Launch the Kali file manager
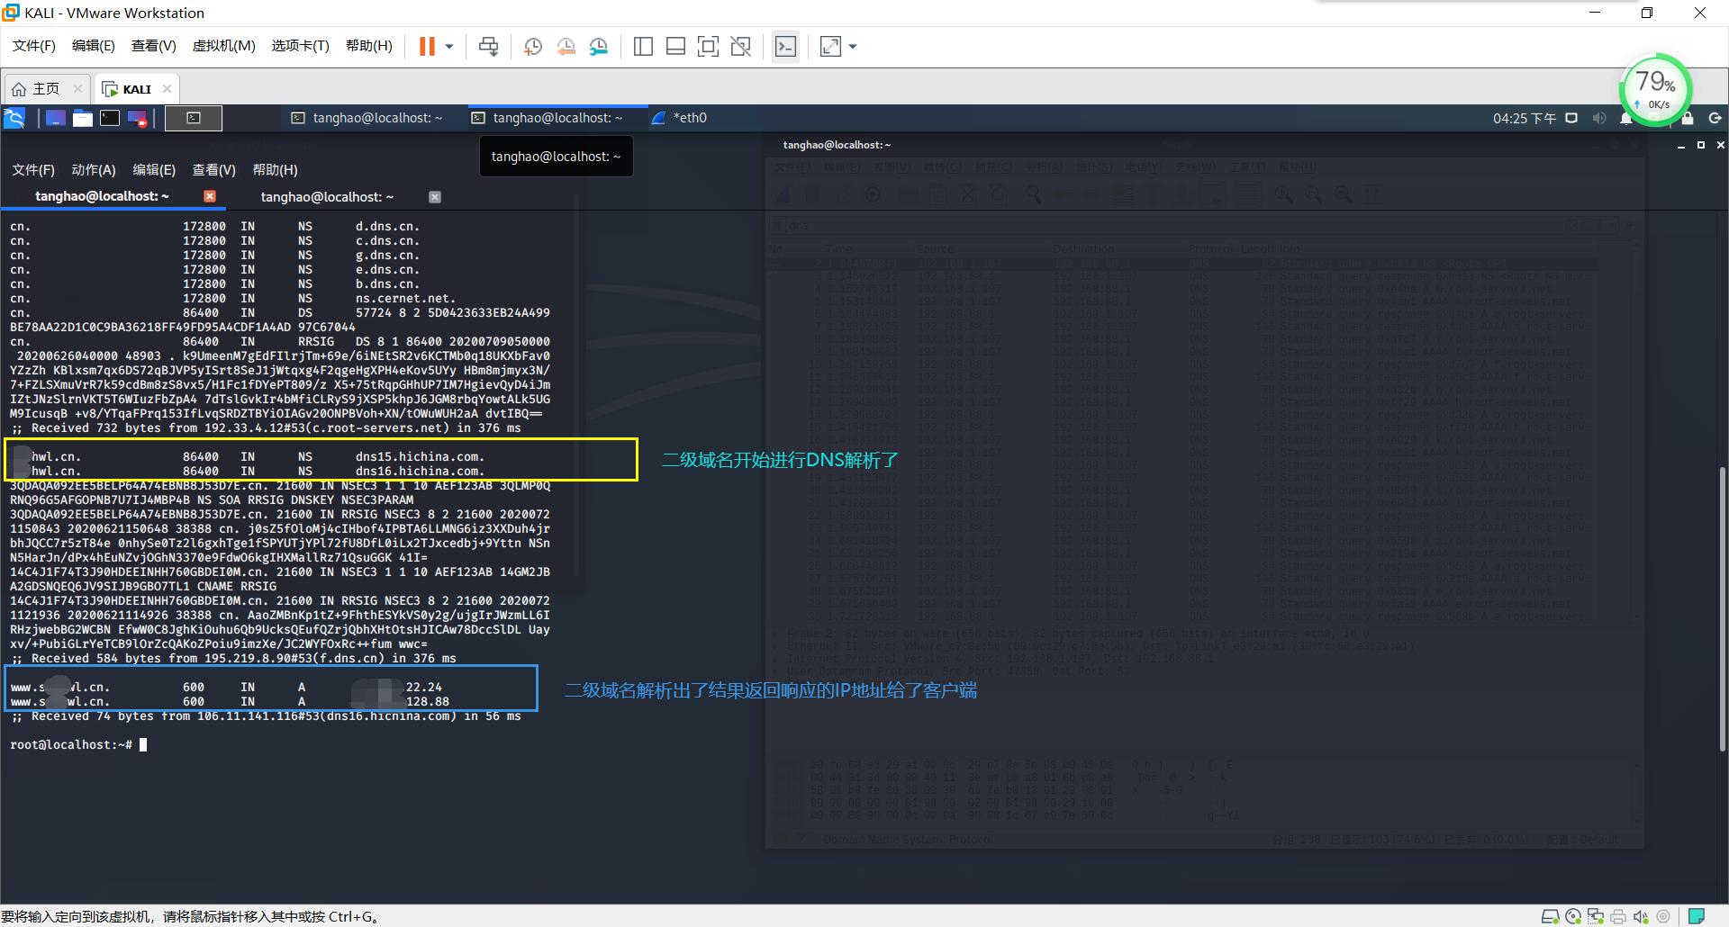This screenshot has height=927, width=1729. [83, 118]
